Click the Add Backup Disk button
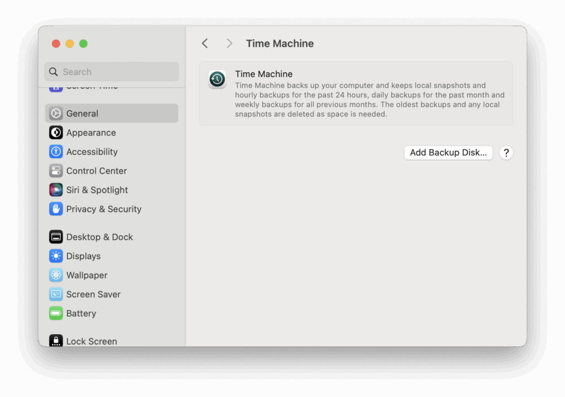The height and width of the screenshot is (397, 565). pyautogui.click(x=448, y=153)
